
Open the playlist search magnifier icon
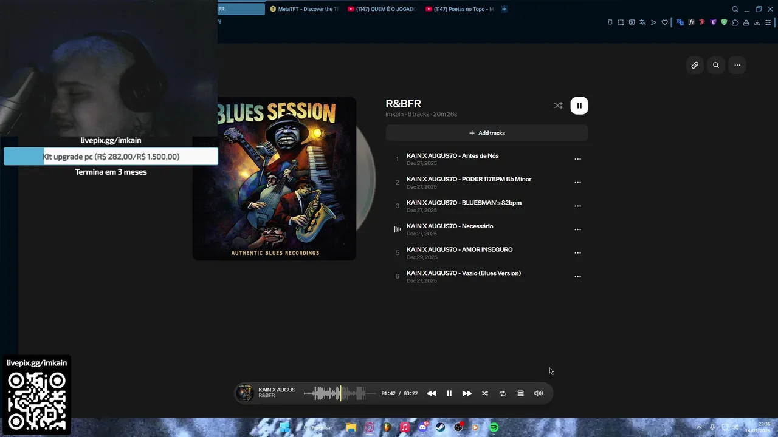(716, 65)
